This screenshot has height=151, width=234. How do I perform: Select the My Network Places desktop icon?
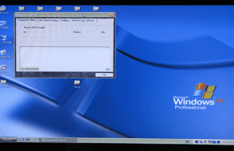[x=5, y=39]
